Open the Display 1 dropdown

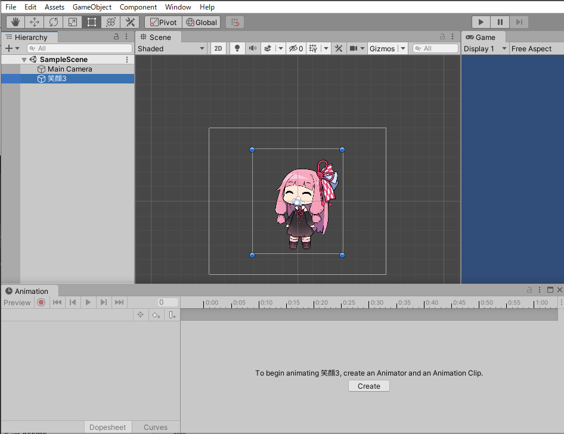point(485,48)
